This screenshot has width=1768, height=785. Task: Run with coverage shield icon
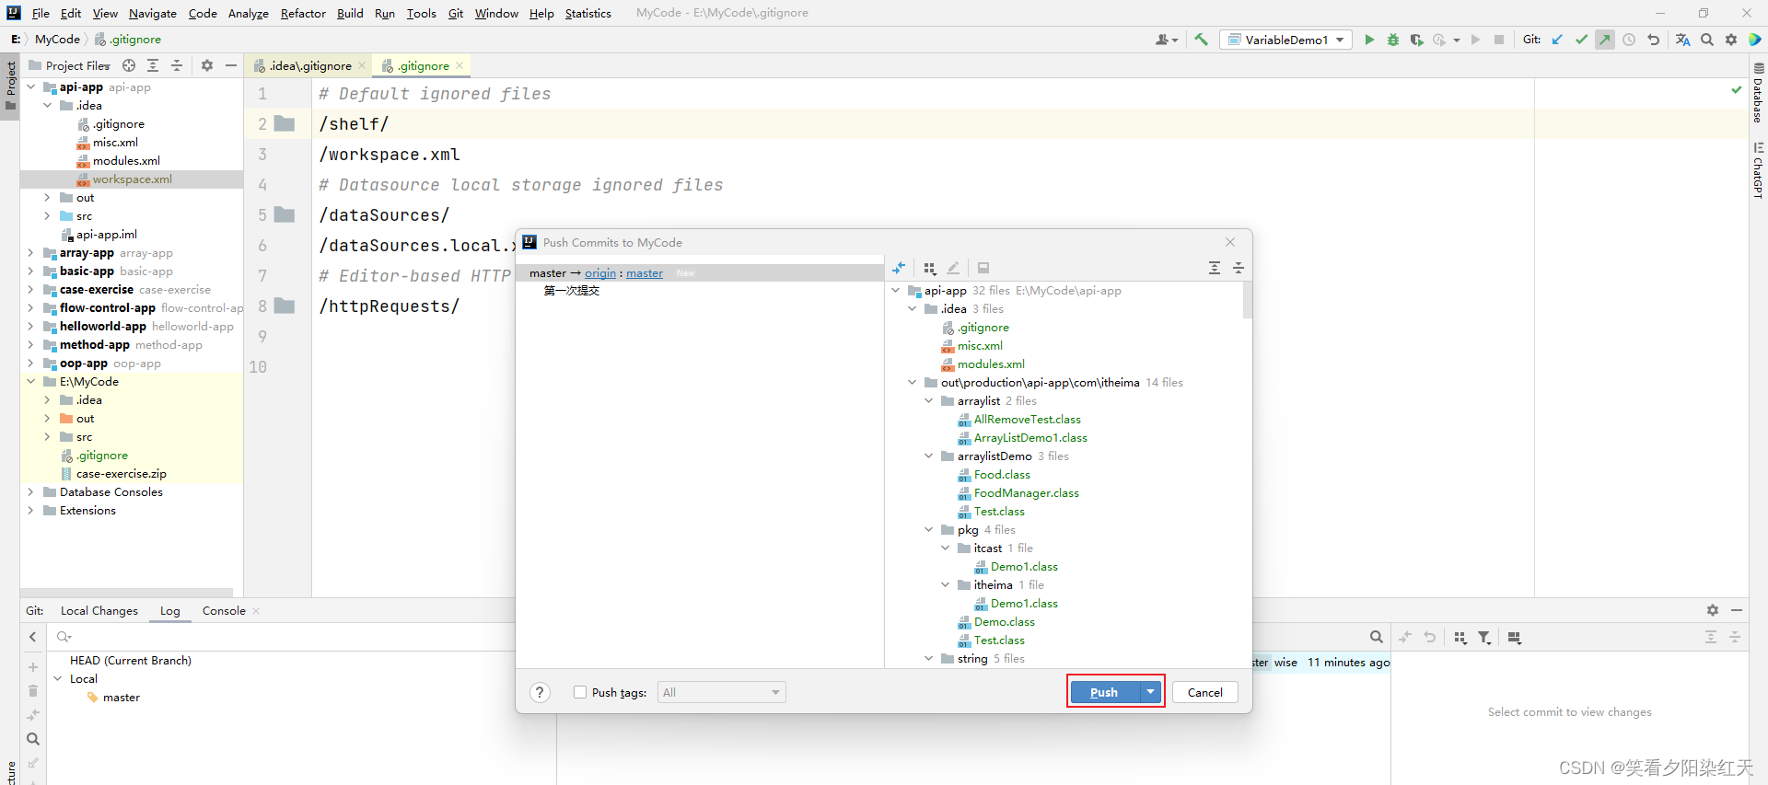pyautogui.click(x=1416, y=40)
